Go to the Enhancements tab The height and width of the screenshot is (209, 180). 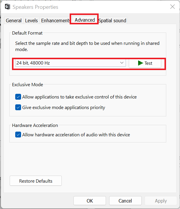point(55,21)
